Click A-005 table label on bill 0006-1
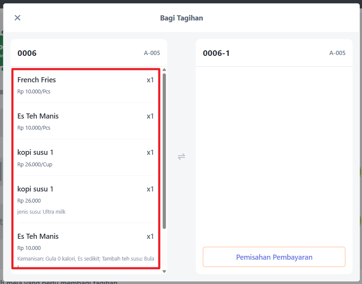Image resolution: width=362 pixels, height=284 pixels. [337, 53]
